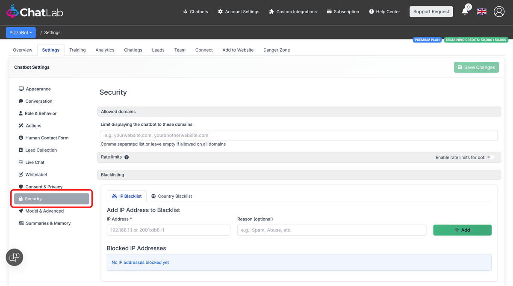Open Lead Collection via its card icon
Screen dimensions: 513x286
click(x=21, y=150)
